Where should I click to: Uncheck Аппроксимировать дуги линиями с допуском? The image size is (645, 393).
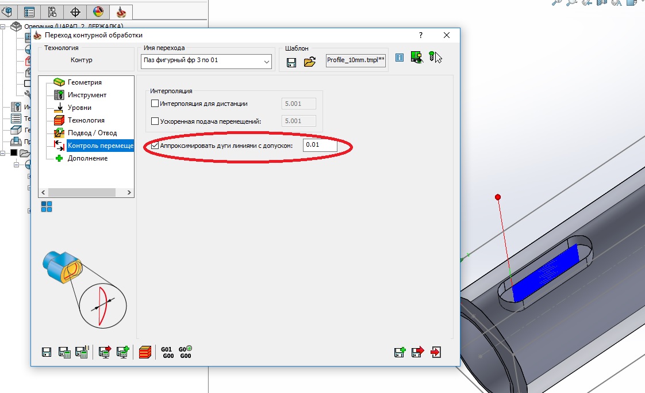point(155,146)
